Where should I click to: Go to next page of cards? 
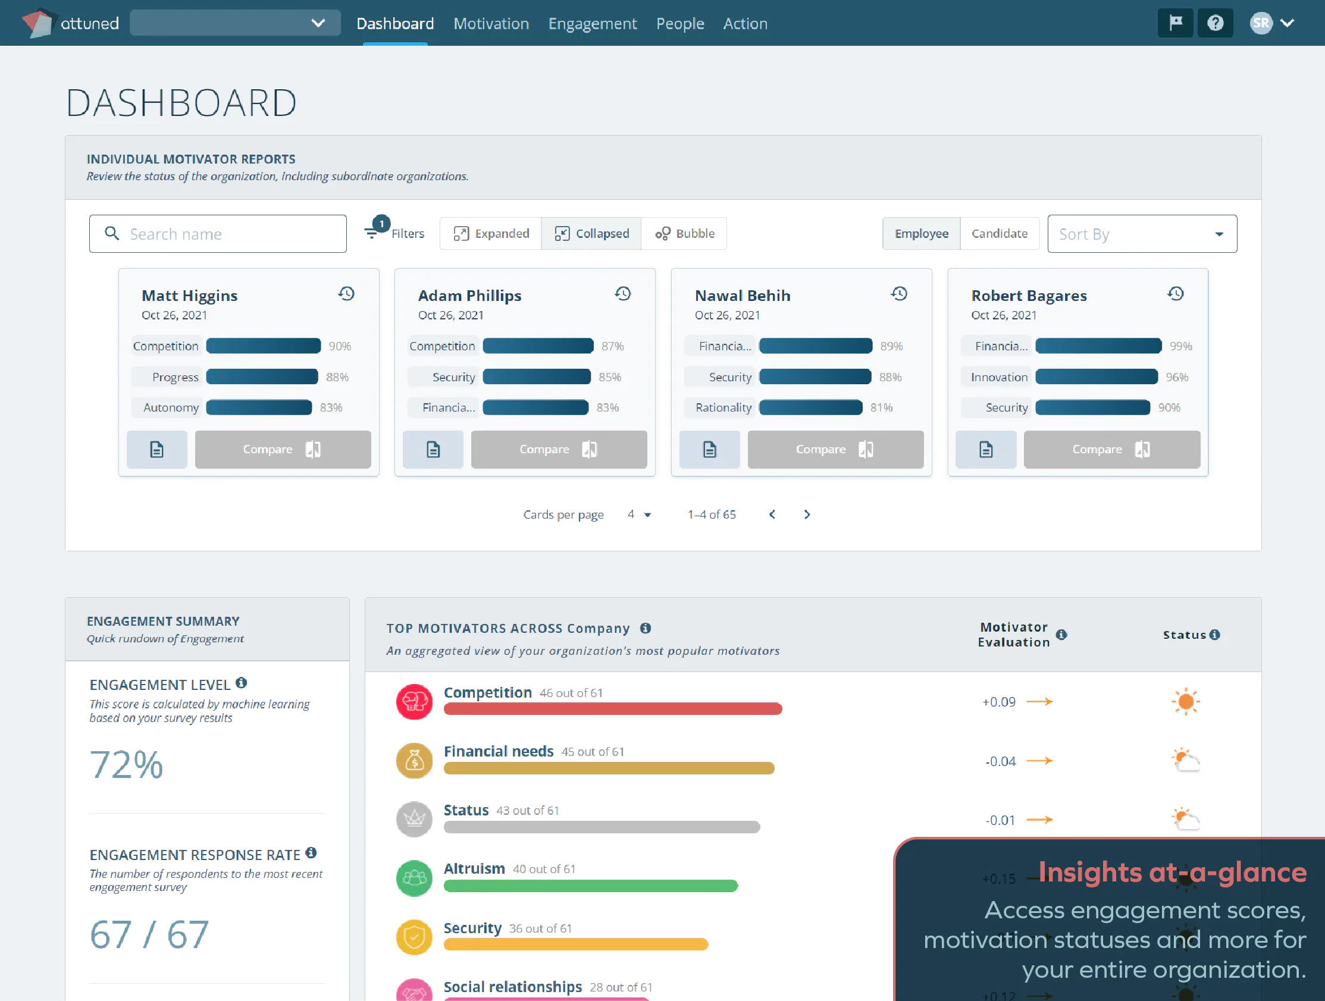coord(807,515)
